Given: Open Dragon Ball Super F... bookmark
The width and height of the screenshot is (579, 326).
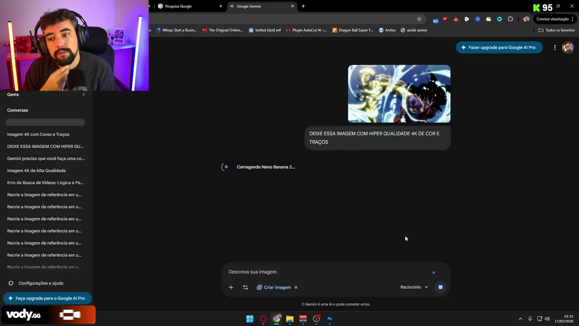Looking at the screenshot, I should tap(353, 30).
